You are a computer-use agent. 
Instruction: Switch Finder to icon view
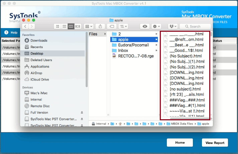coord(57,26)
